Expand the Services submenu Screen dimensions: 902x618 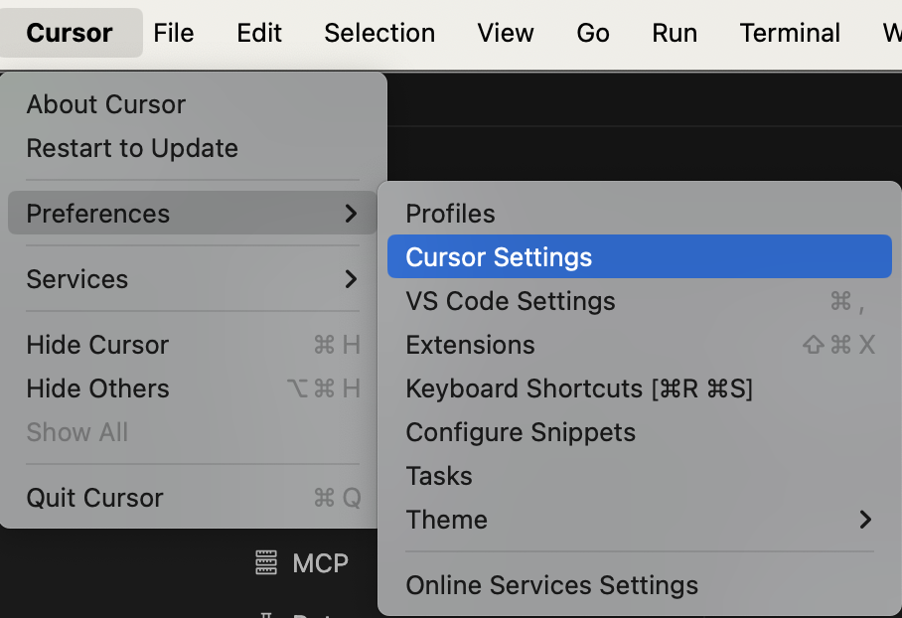tap(193, 279)
